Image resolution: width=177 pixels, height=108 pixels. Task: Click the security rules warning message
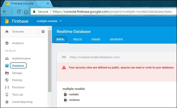coord(121,67)
